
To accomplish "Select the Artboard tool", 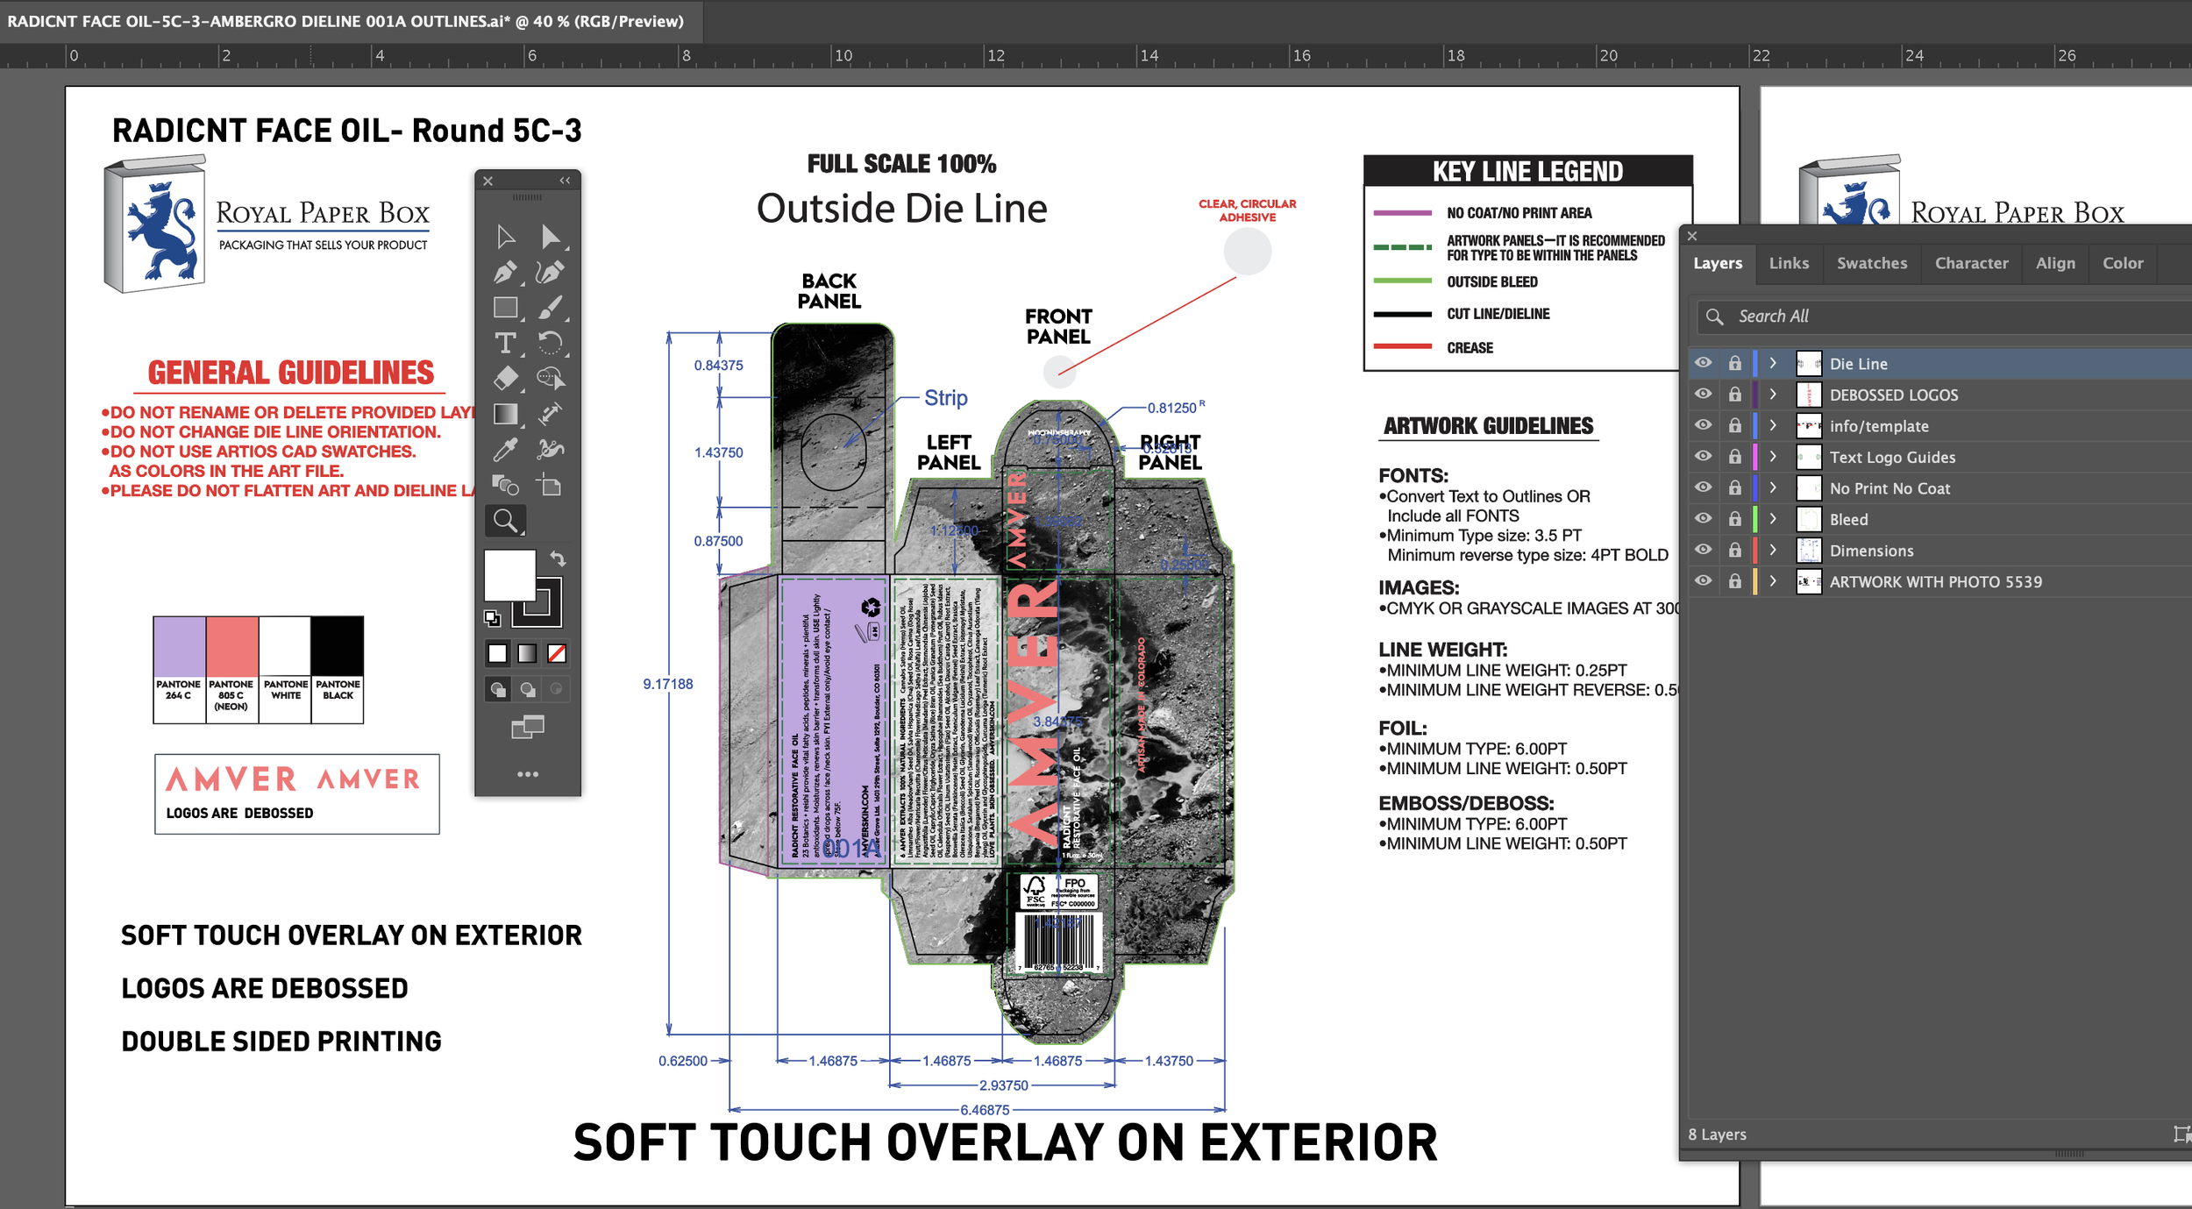I will click(551, 485).
